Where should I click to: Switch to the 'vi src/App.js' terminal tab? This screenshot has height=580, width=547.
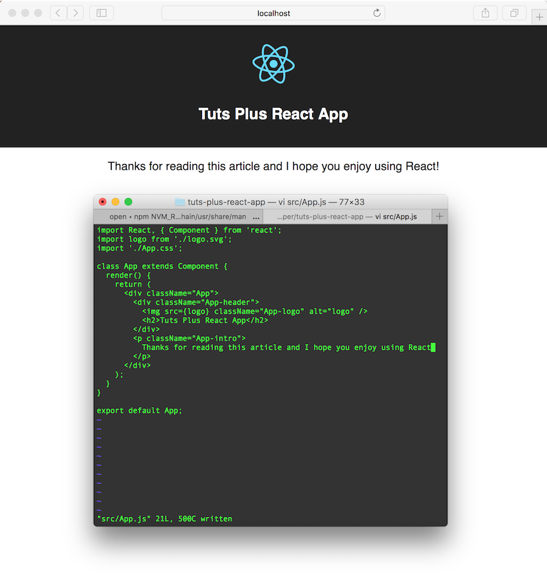(347, 217)
